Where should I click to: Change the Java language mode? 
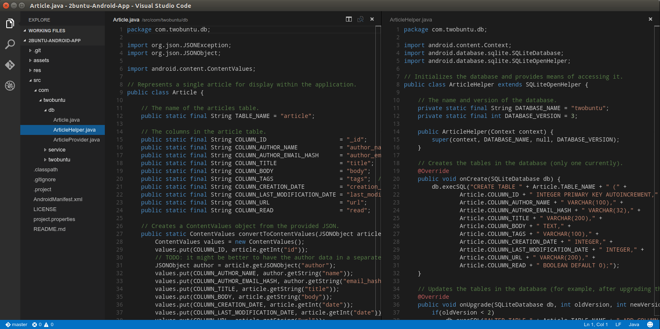634,324
